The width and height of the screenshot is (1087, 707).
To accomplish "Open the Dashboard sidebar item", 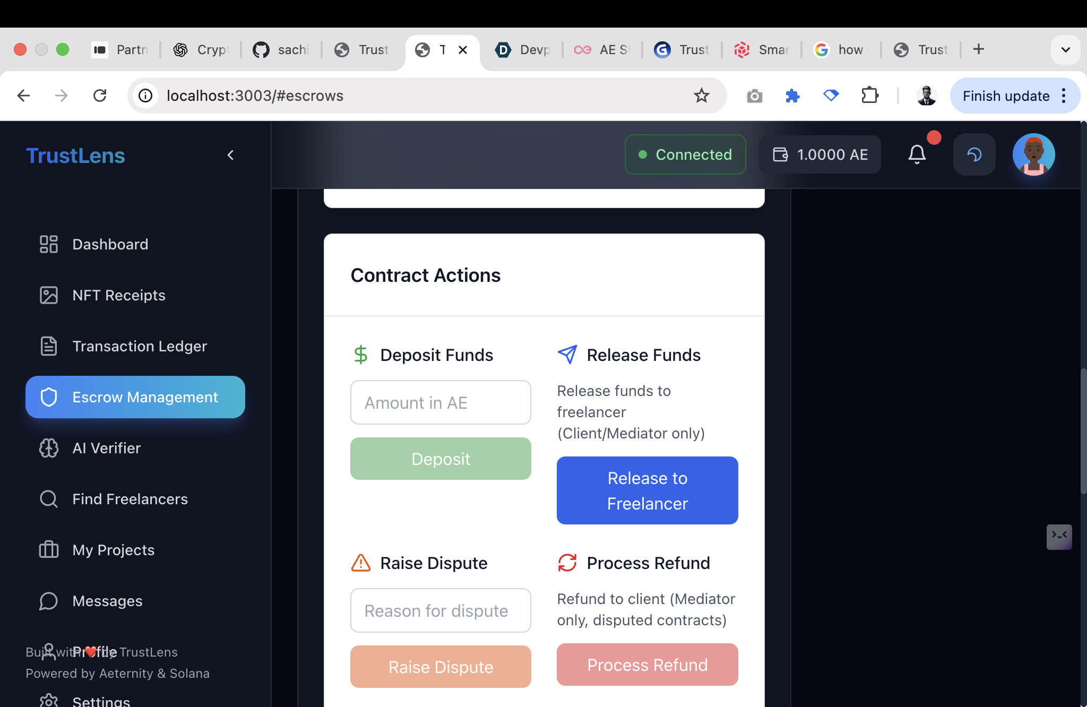I will click(110, 244).
